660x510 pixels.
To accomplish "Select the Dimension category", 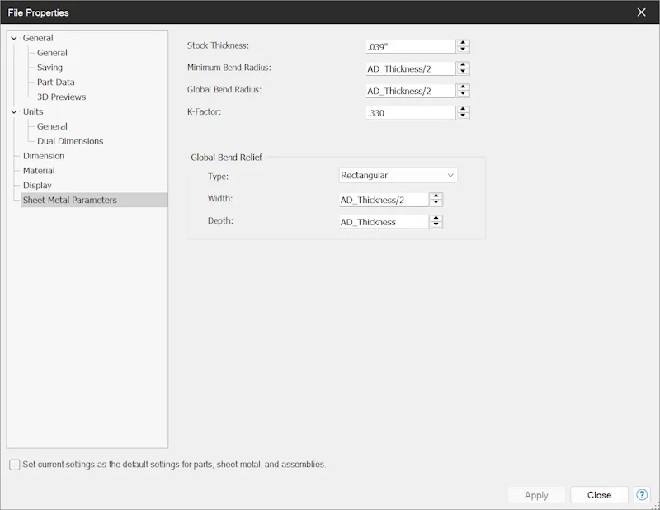I will click(x=44, y=156).
